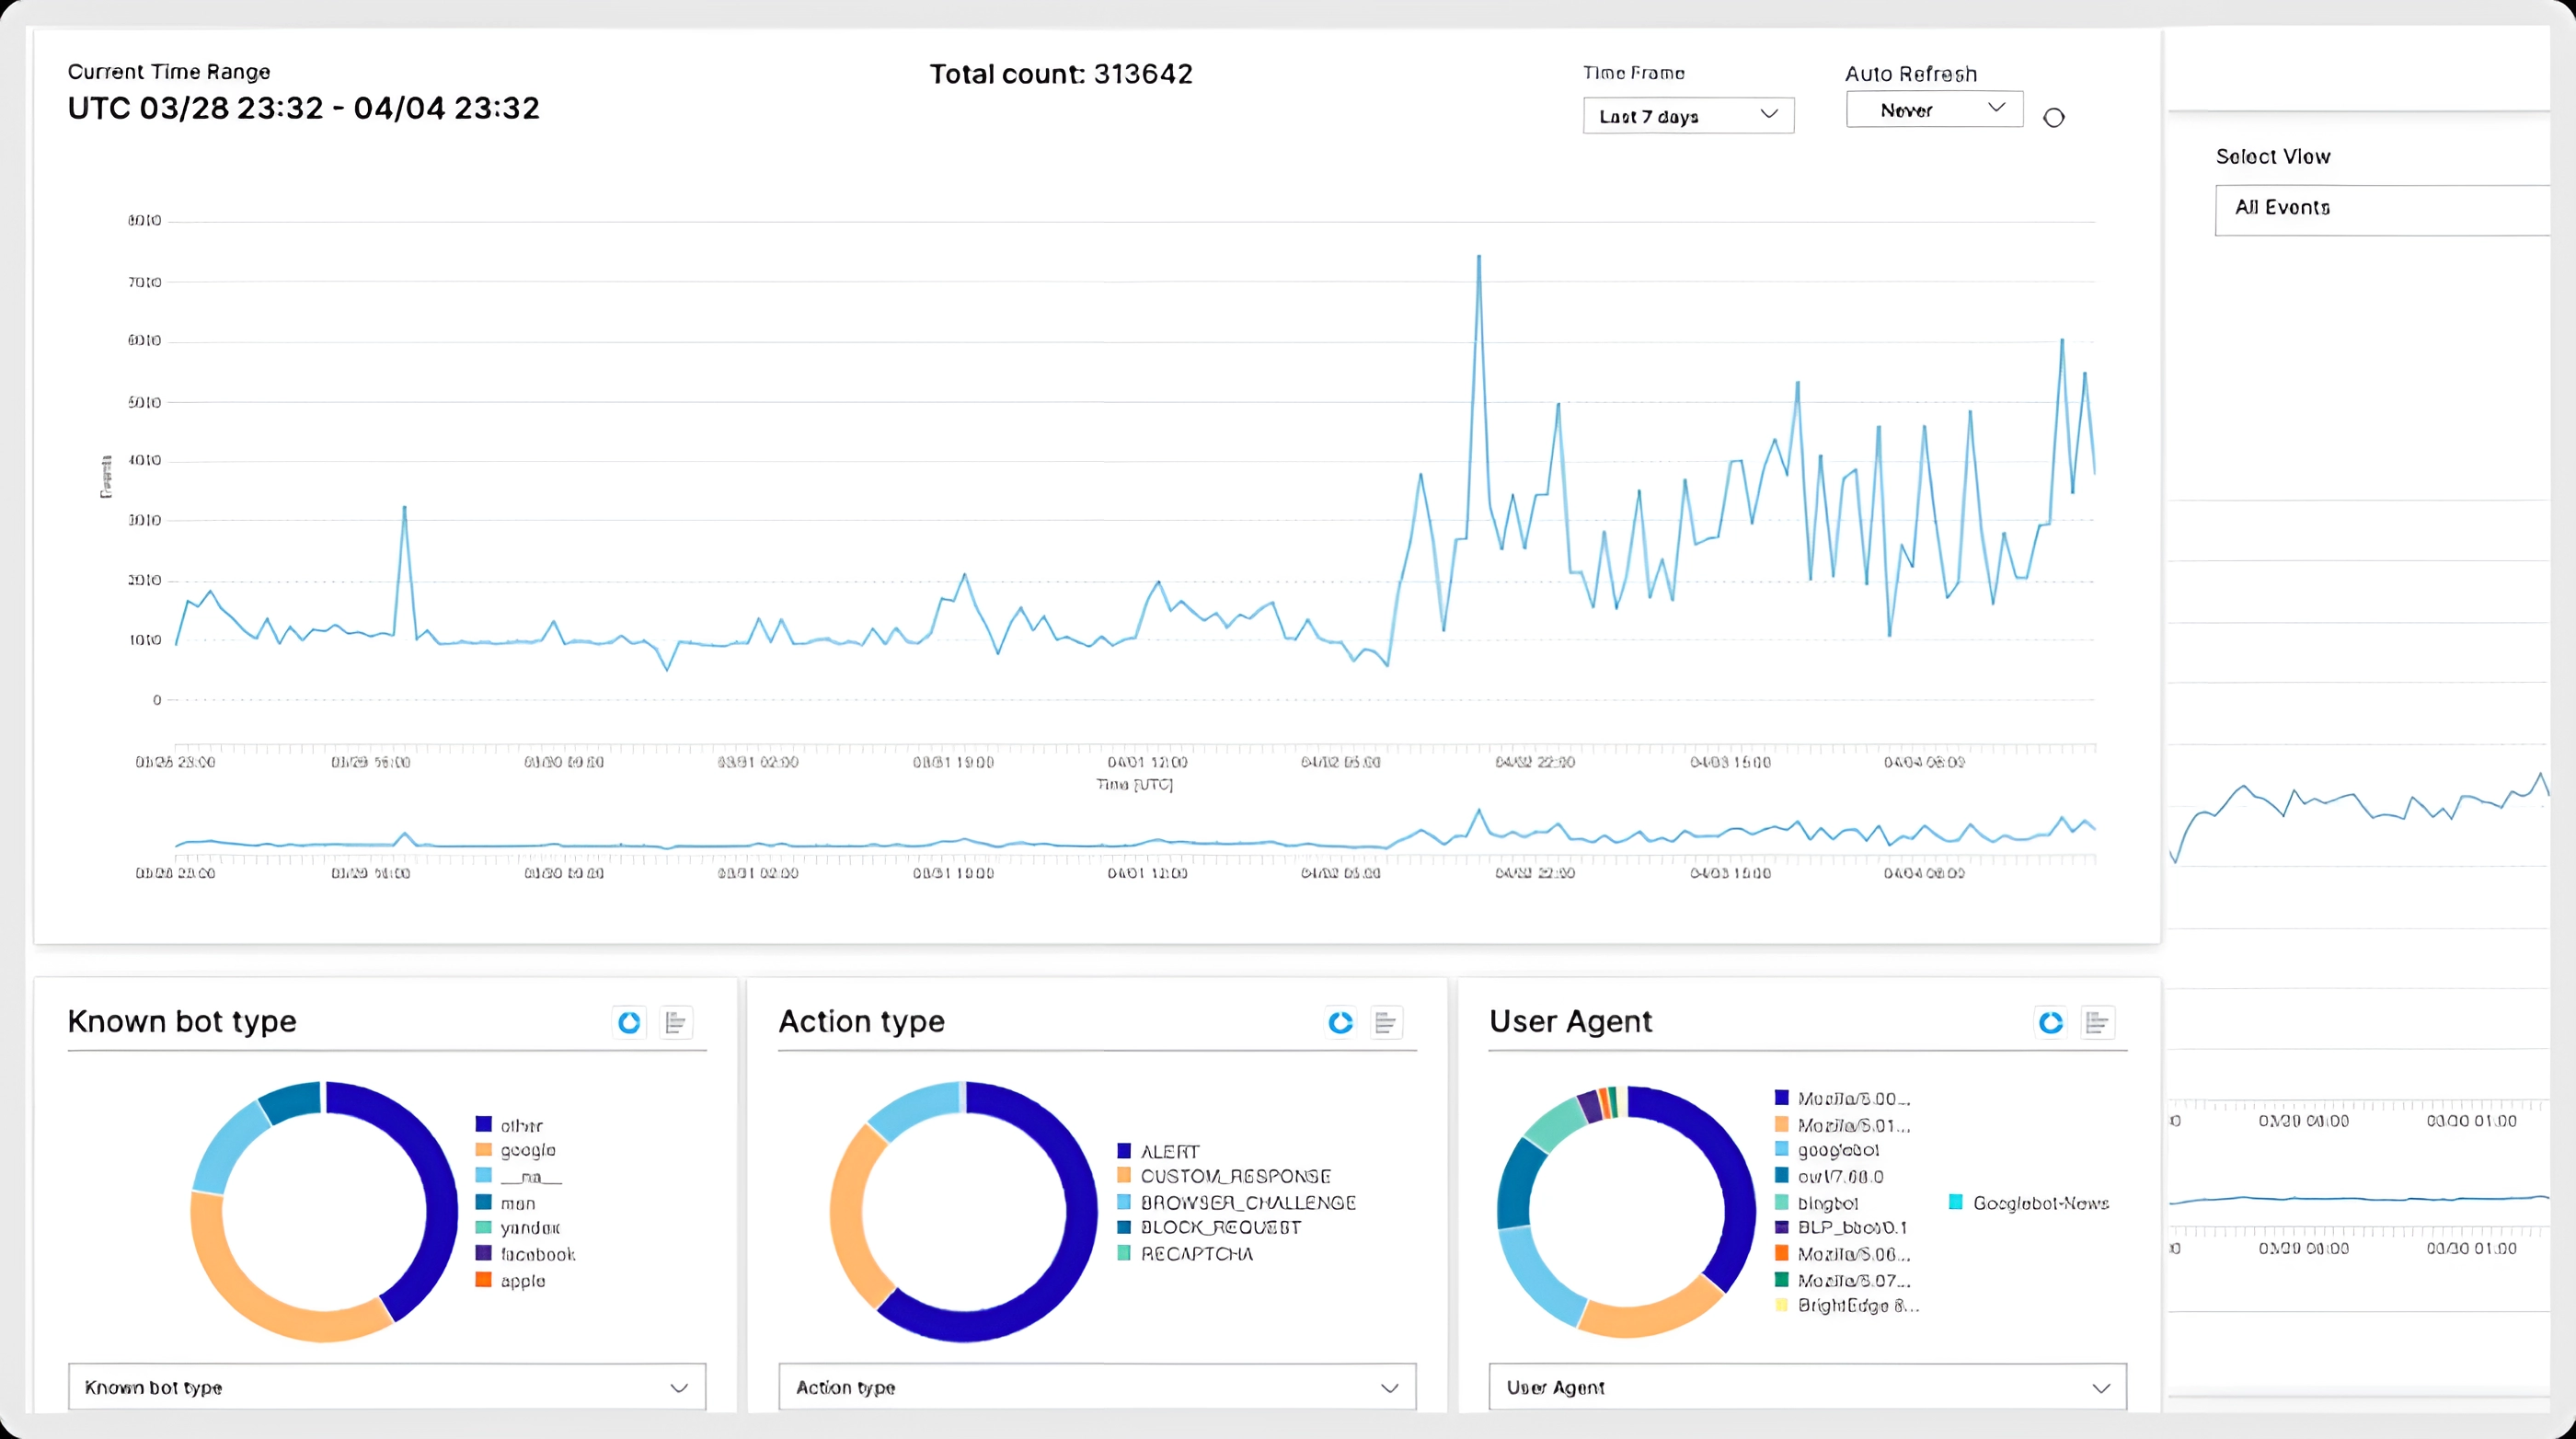Show User Agent panel as bar list
The image size is (2576, 1439).
tap(2097, 1022)
